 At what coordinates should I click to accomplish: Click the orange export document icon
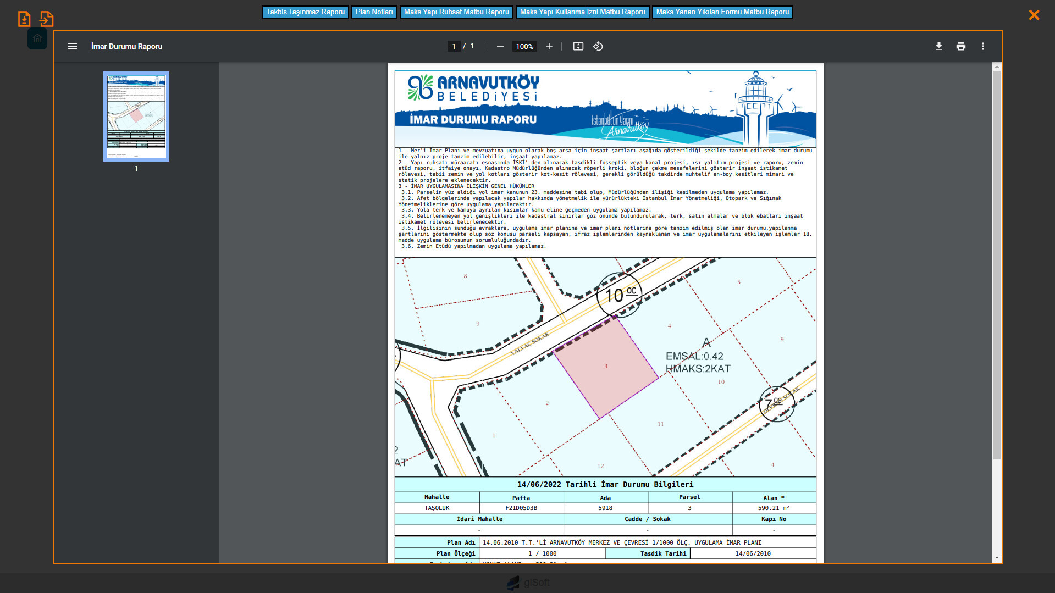coord(47,19)
